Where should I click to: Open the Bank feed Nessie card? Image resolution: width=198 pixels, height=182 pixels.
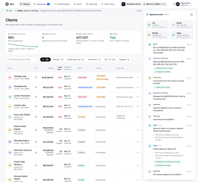click(x=90, y=42)
